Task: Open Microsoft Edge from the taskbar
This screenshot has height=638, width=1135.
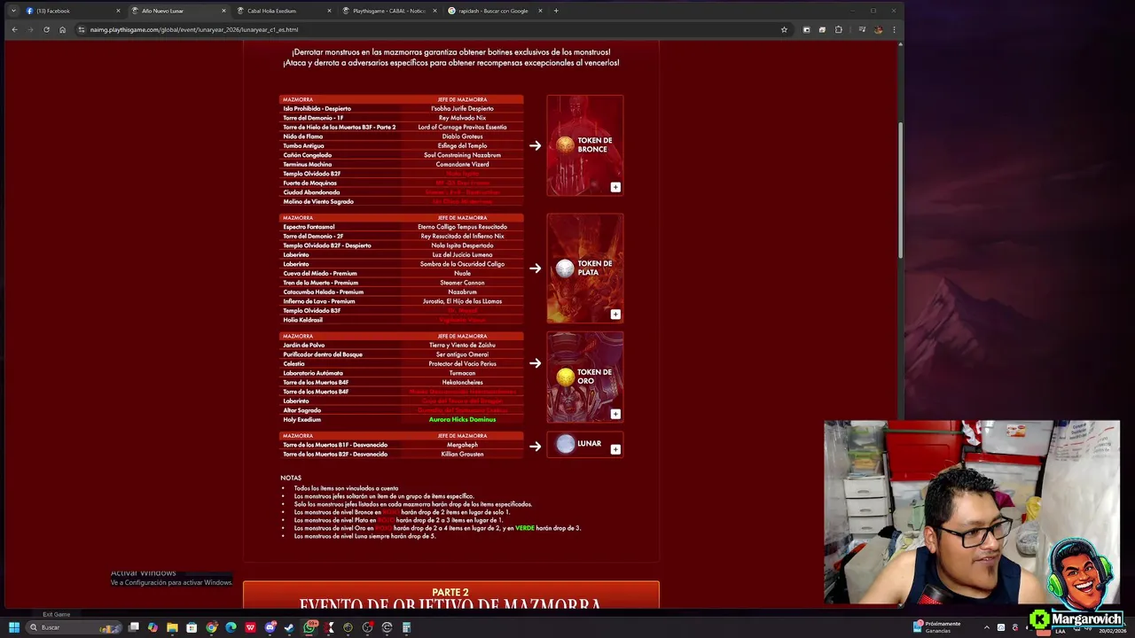Action: [x=231, y=627]
